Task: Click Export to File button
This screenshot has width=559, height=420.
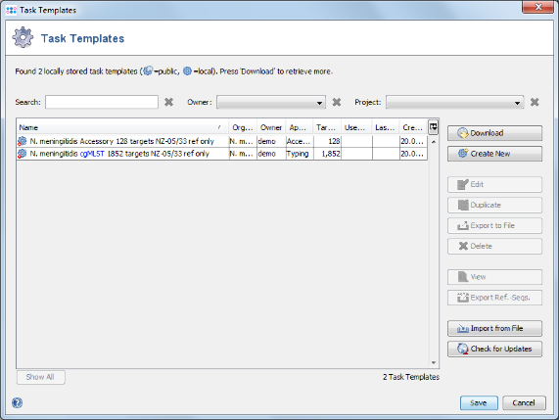Action: (494, 226)
